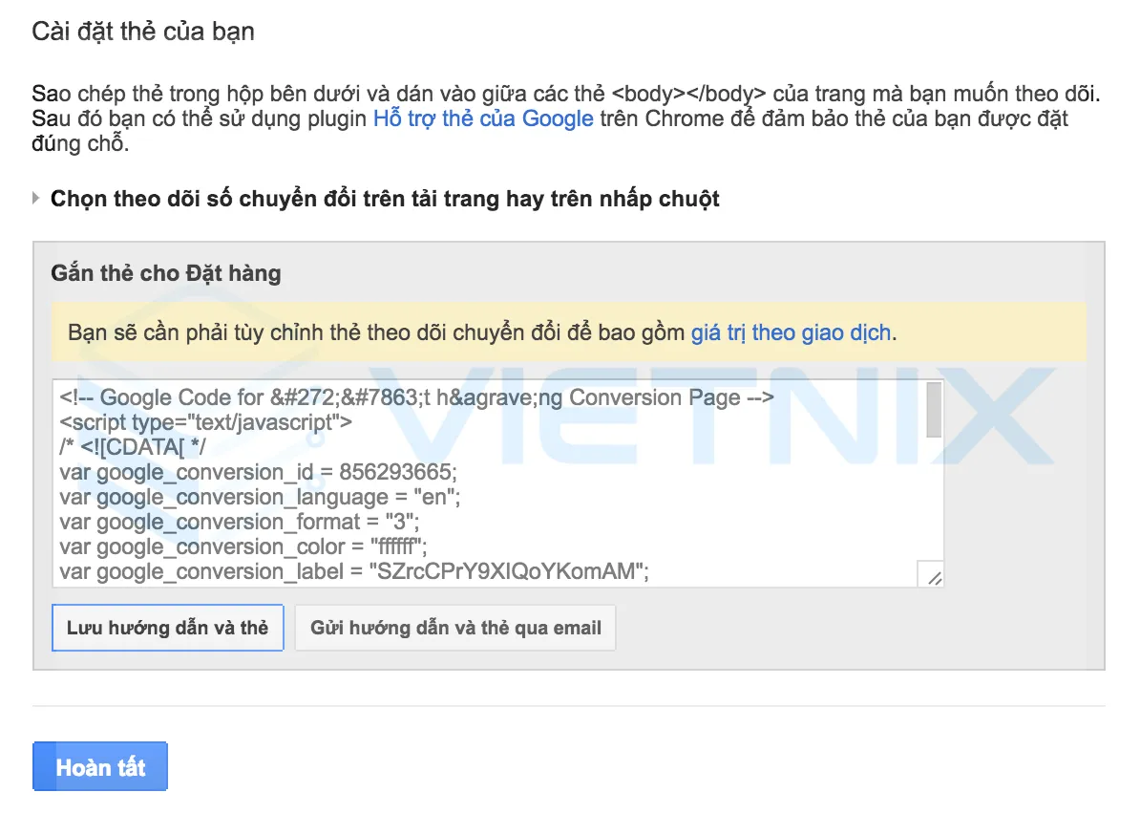
Task: Expand 'Chọn theo dõi số chuyển đổi' disclosure triangle
Action: (x=35, y=198)
